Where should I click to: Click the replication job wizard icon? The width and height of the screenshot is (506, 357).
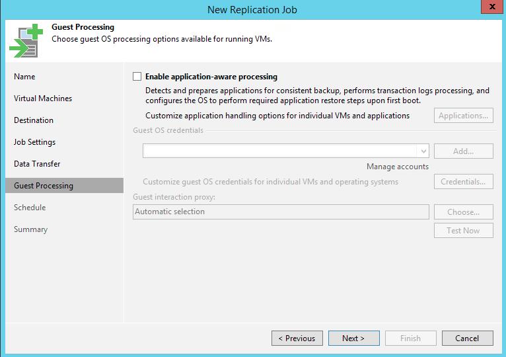(x=26, y=41)
